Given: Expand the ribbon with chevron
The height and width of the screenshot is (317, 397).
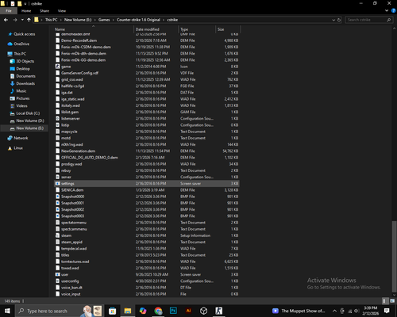Looking at the screenshot, I should coord(387,10).
